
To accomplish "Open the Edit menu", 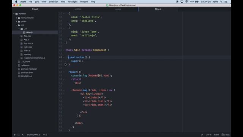I will (37, 2).
